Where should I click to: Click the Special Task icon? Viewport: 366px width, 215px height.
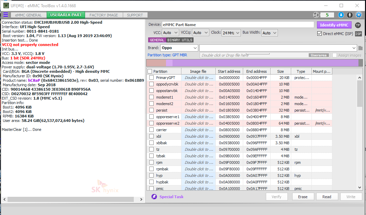pyautogui.click(x=154, y=196)
